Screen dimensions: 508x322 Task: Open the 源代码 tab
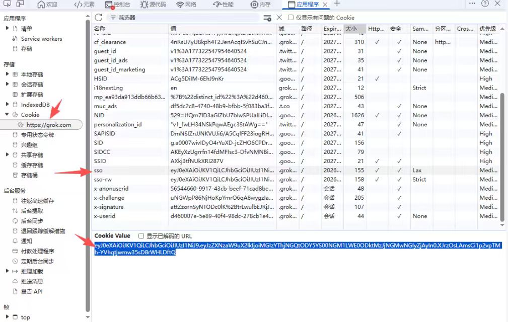pyautogui.click(x=153, y=5)
